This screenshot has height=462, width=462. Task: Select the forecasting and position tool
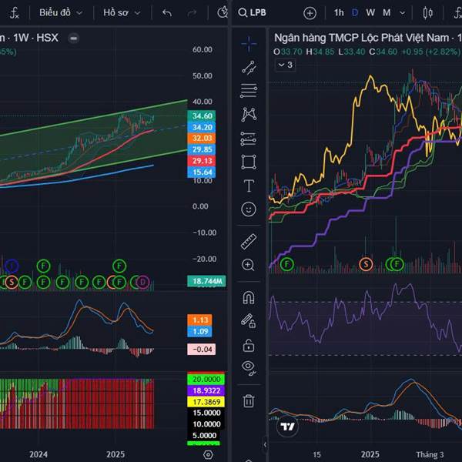coord(249,138)
